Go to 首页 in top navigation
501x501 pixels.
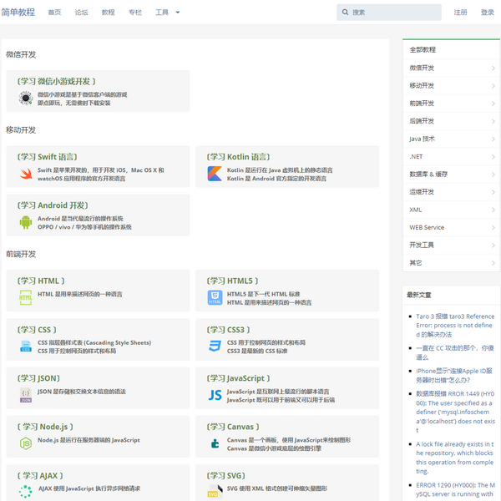[x=54, y=13]
